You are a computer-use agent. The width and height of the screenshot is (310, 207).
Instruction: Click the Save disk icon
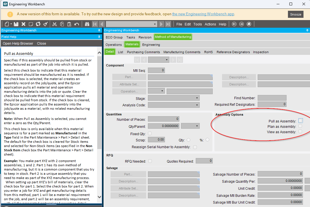[16, 24]
